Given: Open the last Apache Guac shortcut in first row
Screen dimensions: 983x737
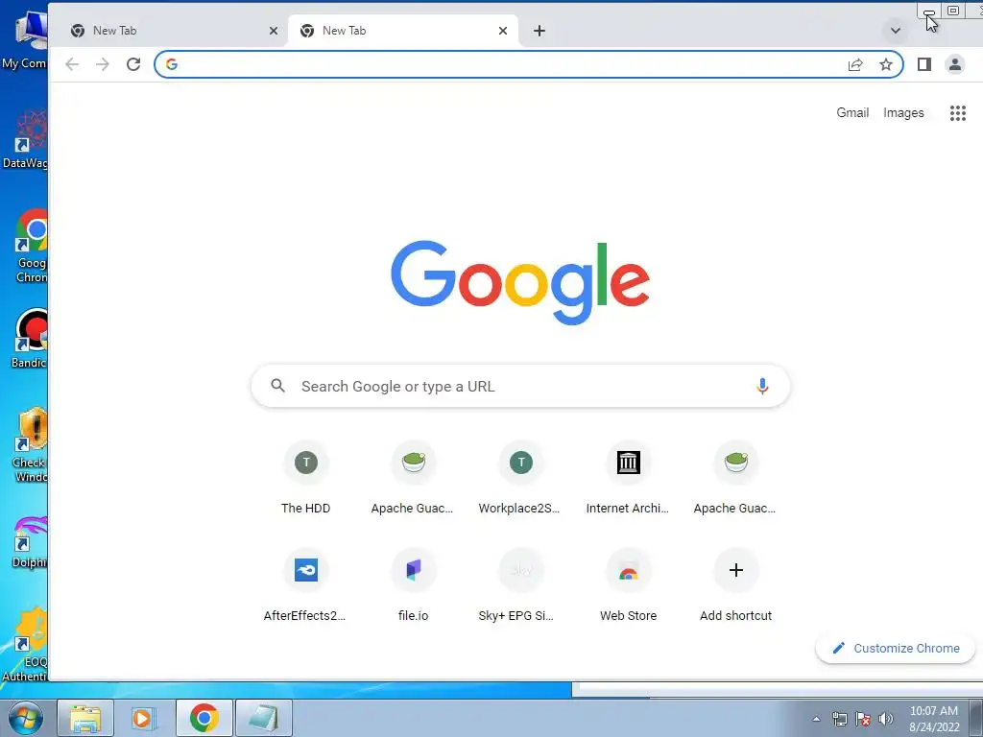Looking at the screenshot, I should coord(736,478).
